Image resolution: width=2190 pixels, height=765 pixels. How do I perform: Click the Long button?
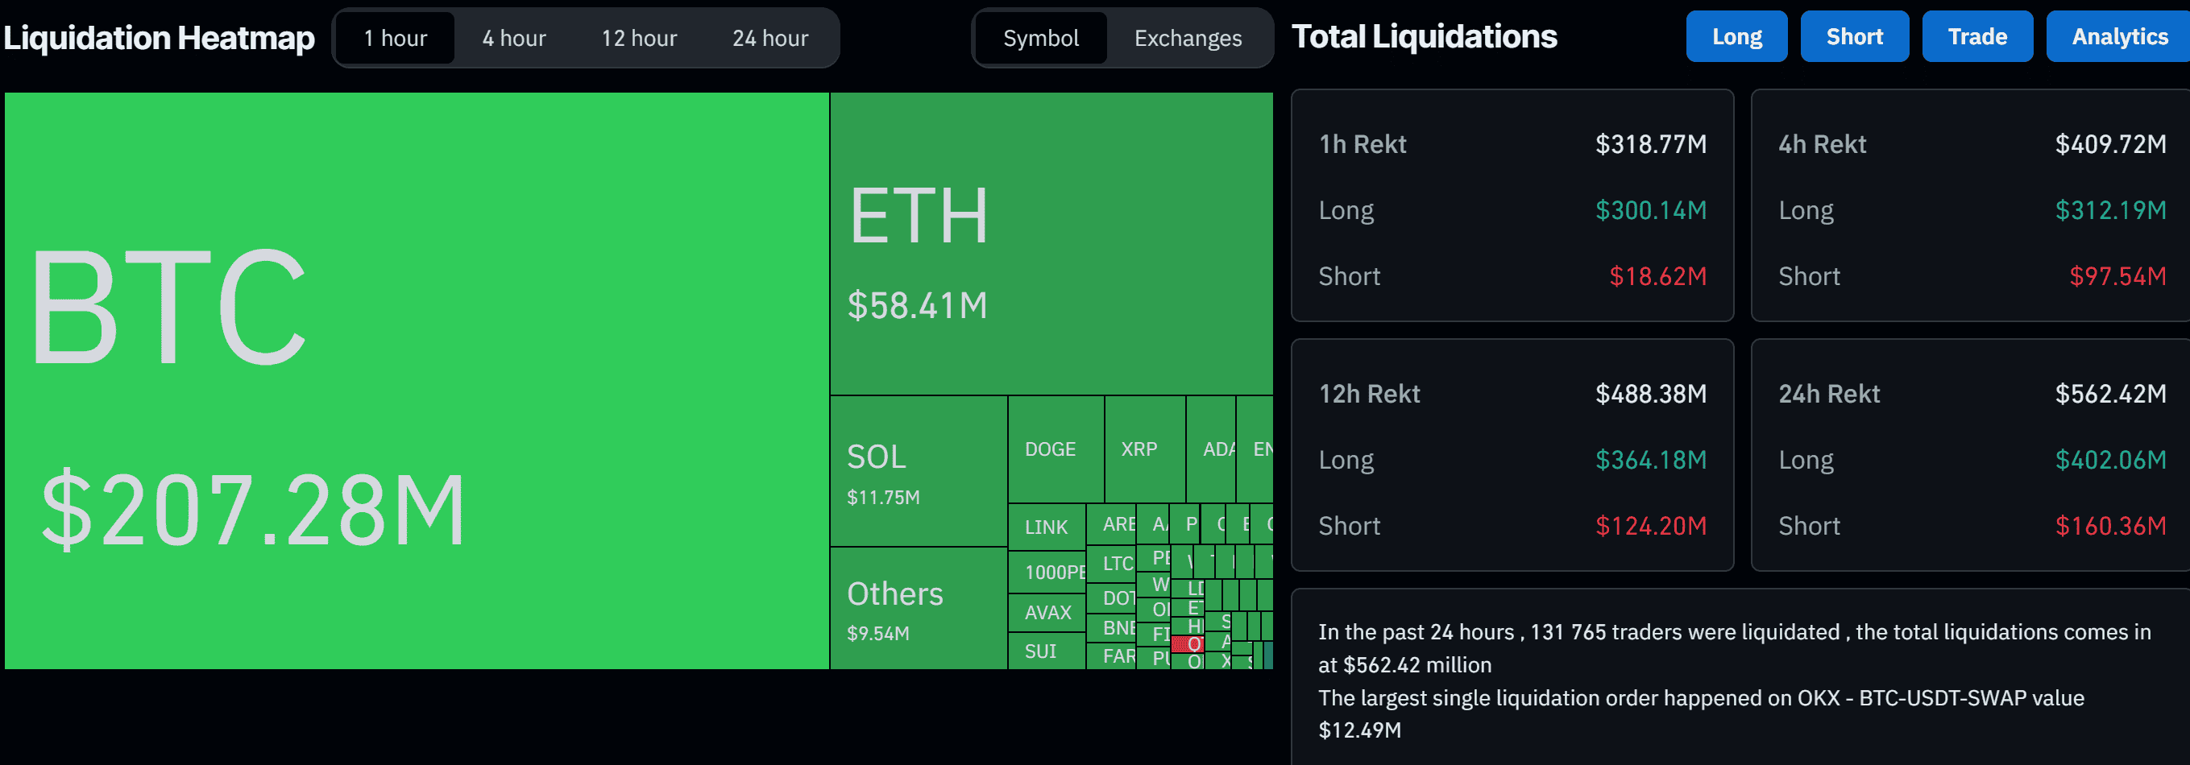coord(1736,36)
